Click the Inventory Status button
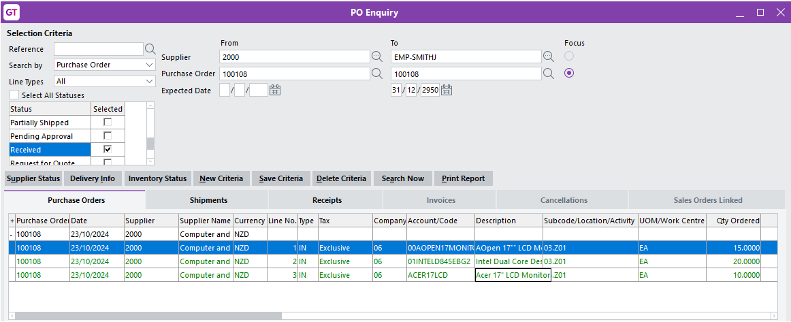Image resolution: width=791 pixels, height=322 pixels. point(157,178)
